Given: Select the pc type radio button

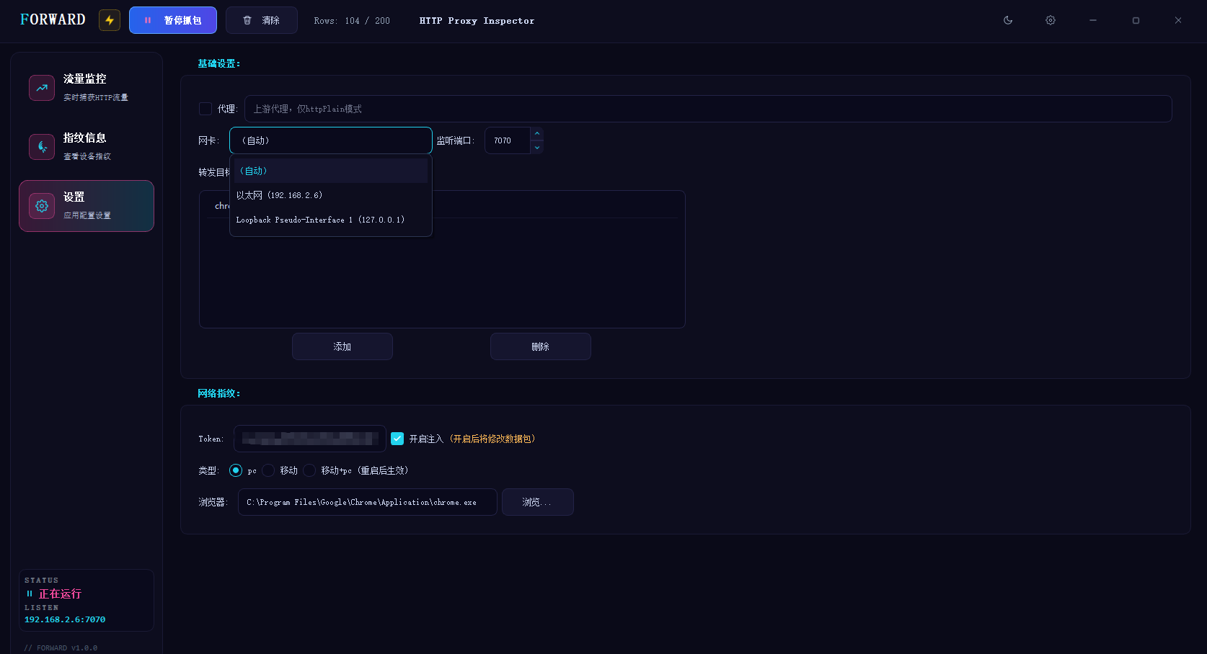Looking at the screenshot, I should pyautogui.click(x=236, y=470).
